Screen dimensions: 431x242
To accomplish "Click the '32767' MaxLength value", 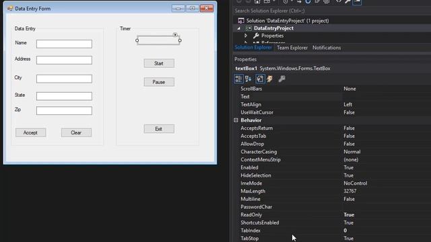I will click(350, 191).
